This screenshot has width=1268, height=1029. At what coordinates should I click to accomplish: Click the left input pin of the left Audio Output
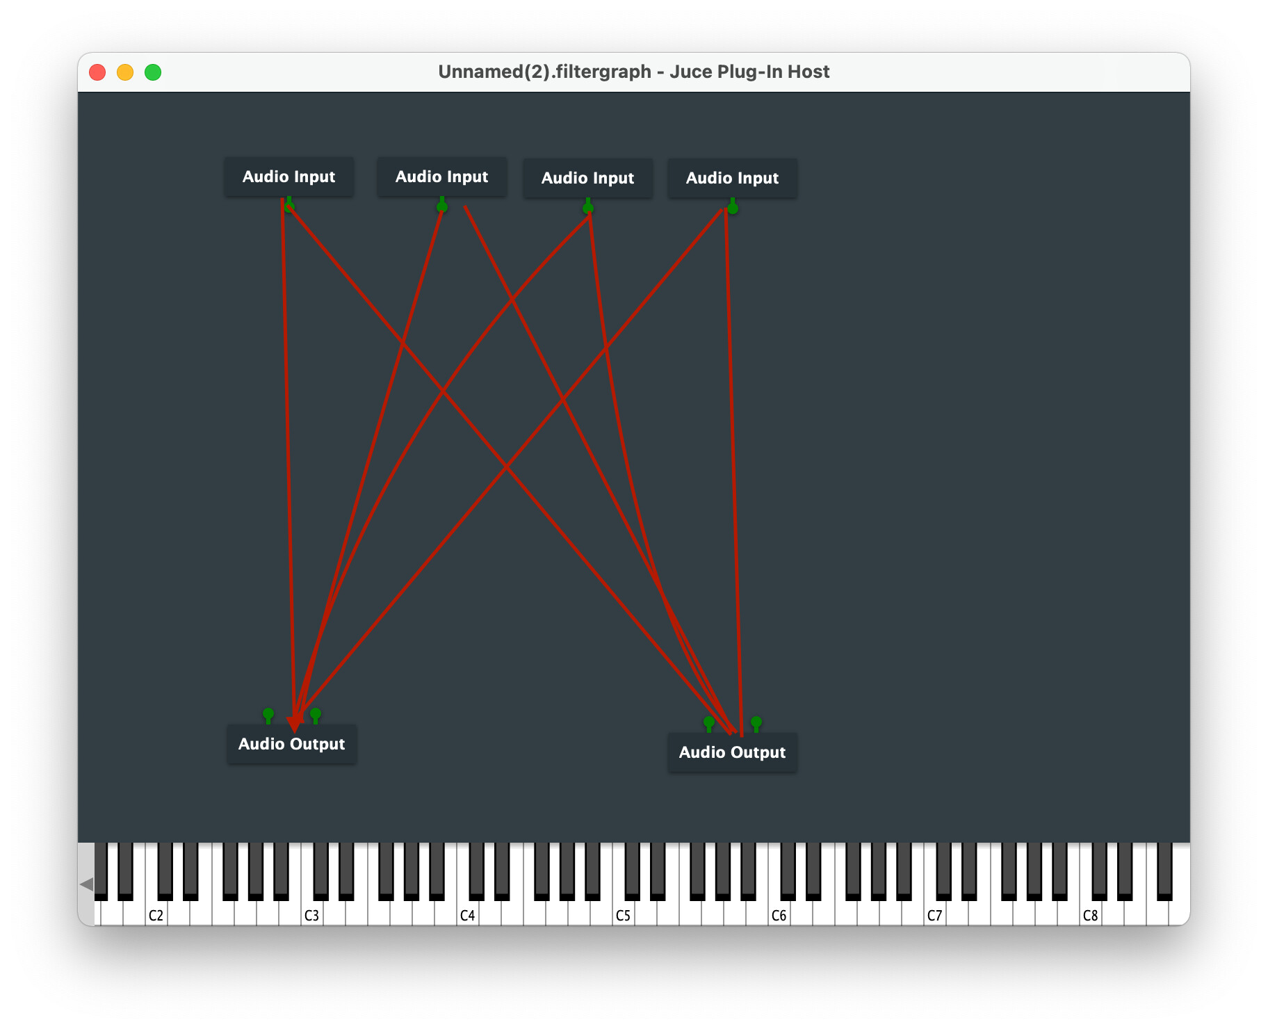[268, 715]
